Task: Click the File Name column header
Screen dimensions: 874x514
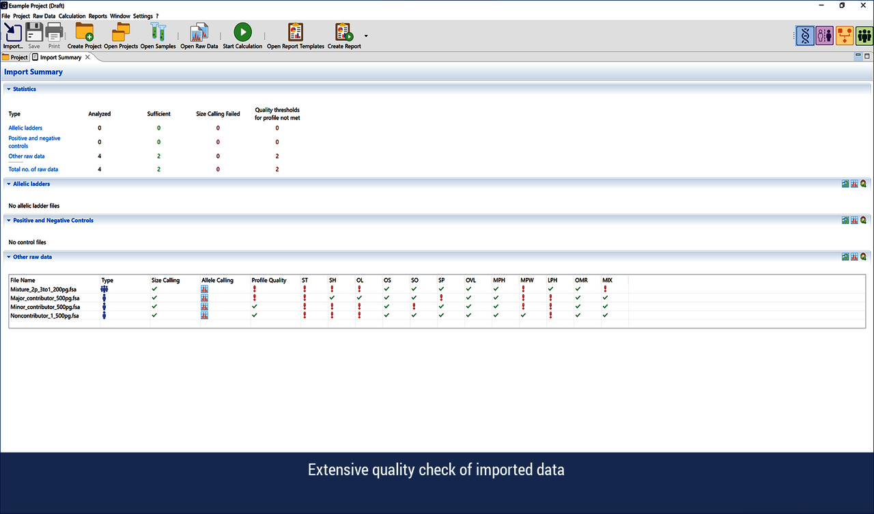Action: [23, 281]
